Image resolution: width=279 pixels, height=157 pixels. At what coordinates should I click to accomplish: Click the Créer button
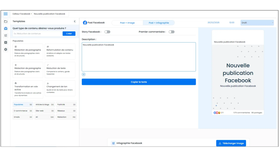point(69,34)
